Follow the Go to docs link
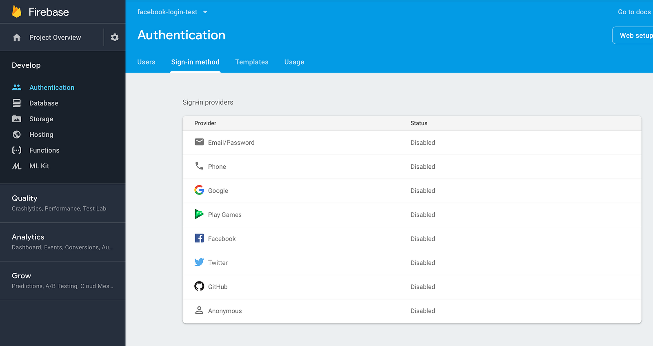The height and width of the screenshot is (346, 653). pyautogui.click(x=634, y=12)
